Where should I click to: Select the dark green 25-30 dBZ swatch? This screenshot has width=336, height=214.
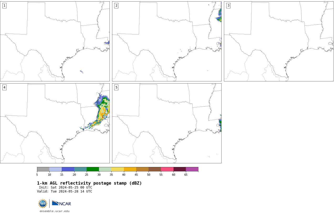tap(93, 169)
